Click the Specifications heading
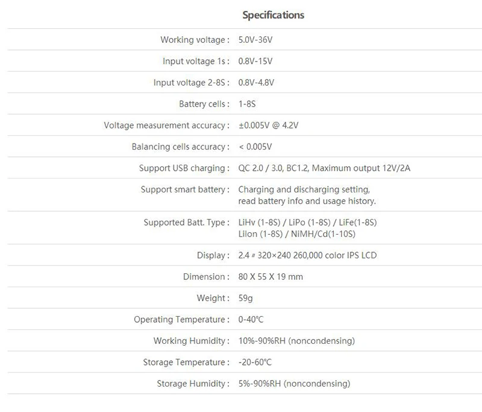Viewport: 482px width, 412px height. [274, 15]
